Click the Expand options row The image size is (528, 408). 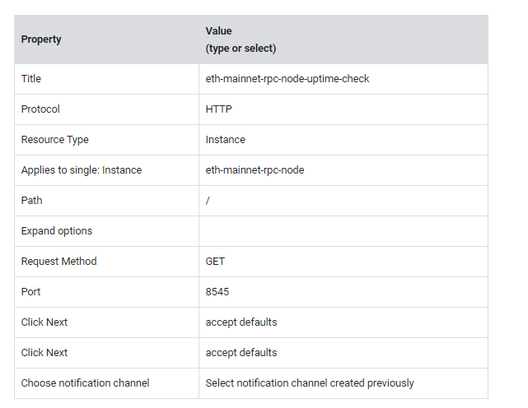(251, 231)
